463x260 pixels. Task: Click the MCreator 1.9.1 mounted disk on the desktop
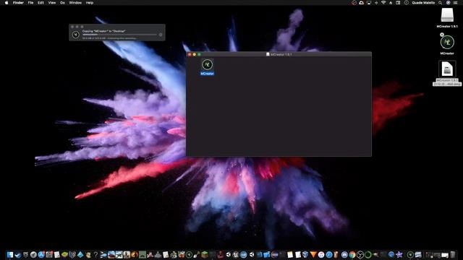point(447,15)
